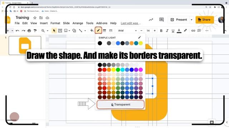Open the Insert menu
The height and width of the screenshot is (128, 229).
pos(44,23)
